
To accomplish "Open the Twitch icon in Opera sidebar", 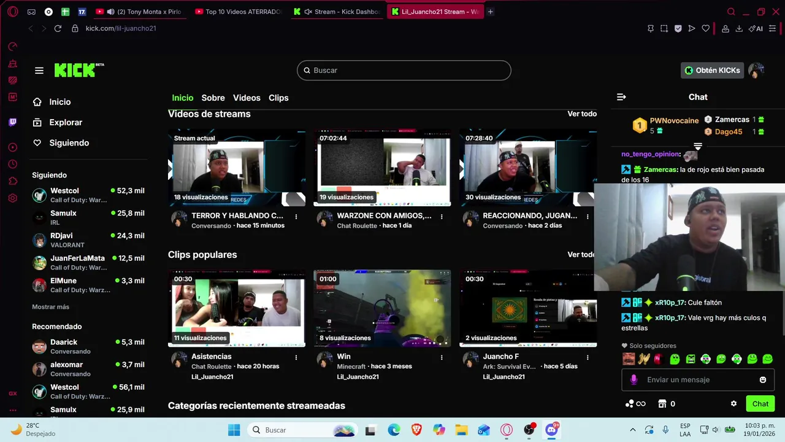I will point(13,122).
